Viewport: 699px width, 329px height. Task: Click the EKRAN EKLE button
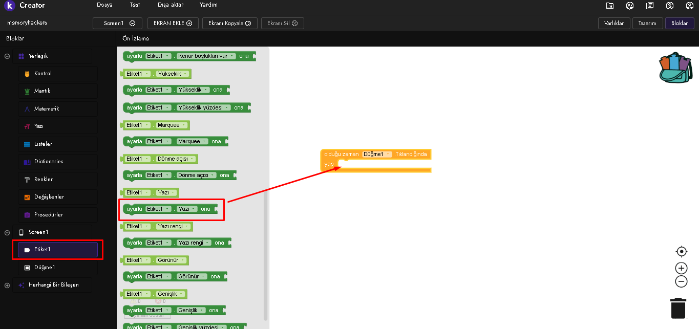coord(173,23)
